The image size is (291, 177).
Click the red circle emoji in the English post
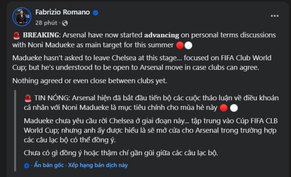[x=180, y=45]
